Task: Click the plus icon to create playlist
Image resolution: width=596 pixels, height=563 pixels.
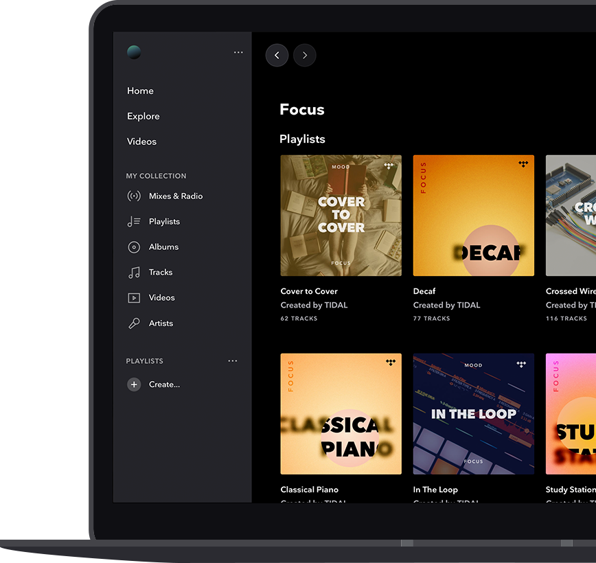Action: tap(134, 384)
